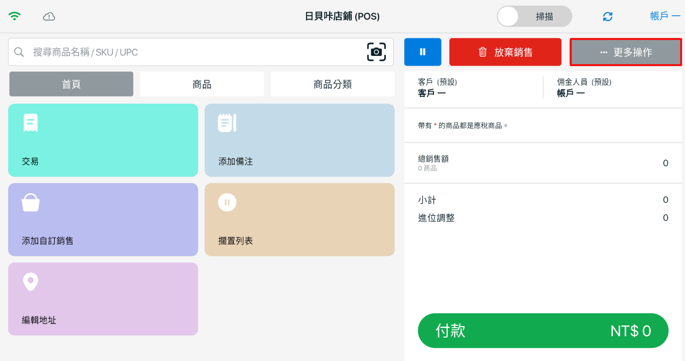Image resolution: width=685 pixels, height=361 pixels.
Task: Toggle the 掃描 scan mode switch
Action: coord(534,17)
